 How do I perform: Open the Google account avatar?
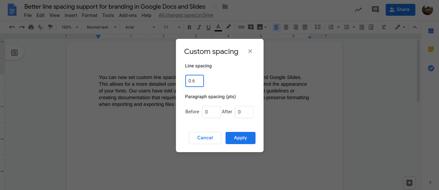pos(427,10)
